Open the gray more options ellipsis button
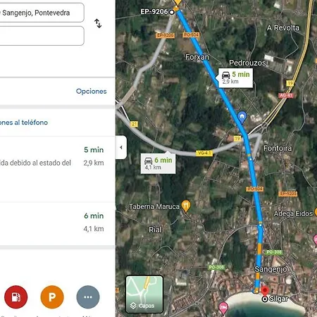 (x=88, y=297)
